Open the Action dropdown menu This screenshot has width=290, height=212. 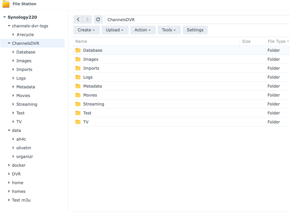tap(143, 30)
